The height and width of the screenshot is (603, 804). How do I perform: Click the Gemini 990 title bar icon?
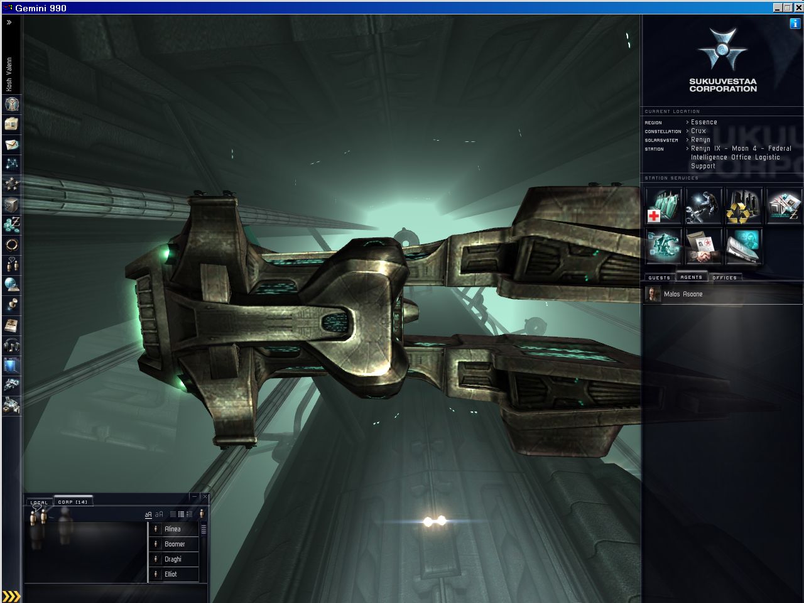(8, 8)
